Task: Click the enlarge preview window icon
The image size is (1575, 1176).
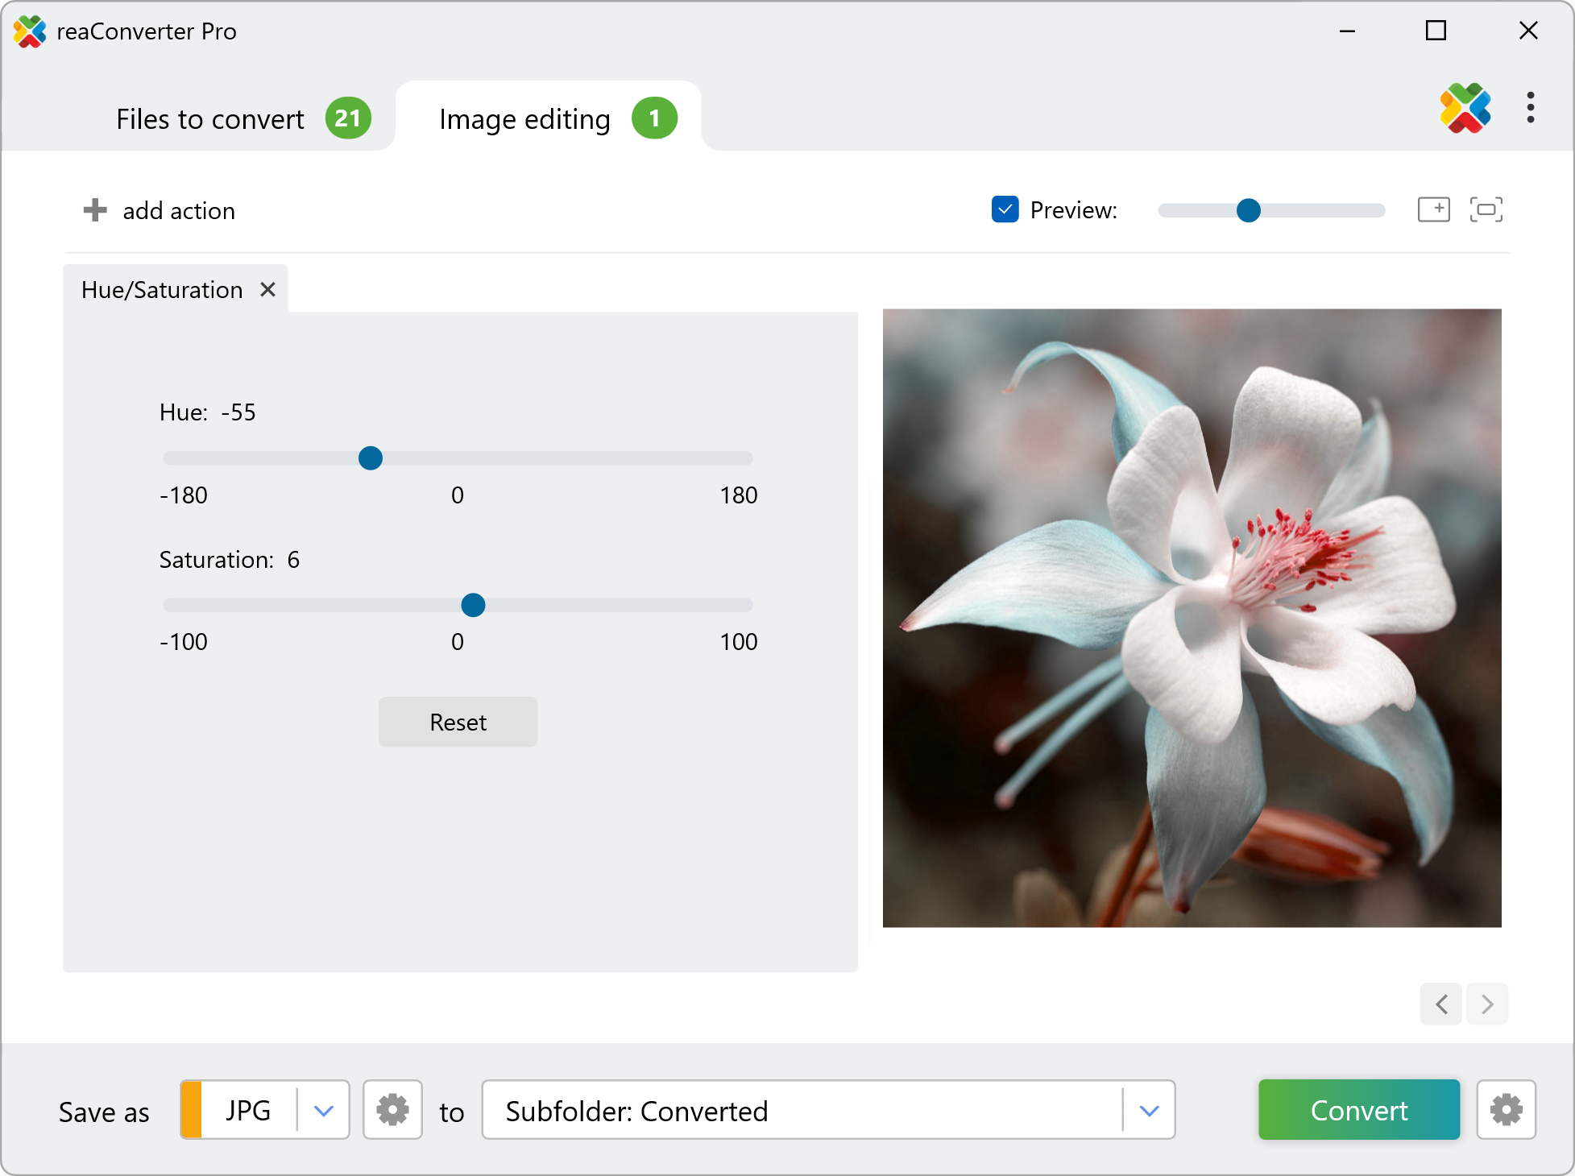Action: (1433, 209)
